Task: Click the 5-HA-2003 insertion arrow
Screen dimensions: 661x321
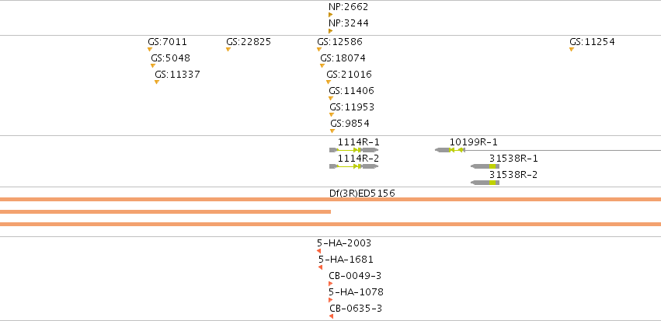Action: pyautogui.click(x=319, y=251)
